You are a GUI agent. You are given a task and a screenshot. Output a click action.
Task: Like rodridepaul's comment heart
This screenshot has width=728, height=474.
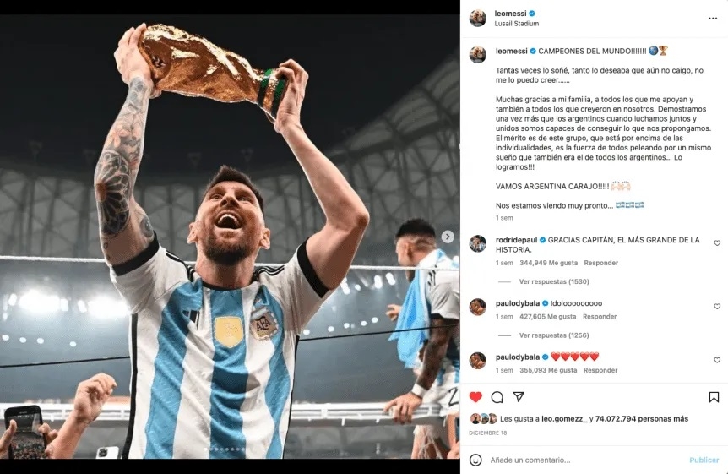717,243
